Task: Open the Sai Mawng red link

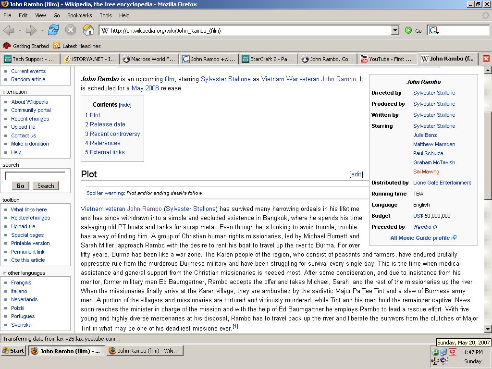Action: tap(426, 172)
